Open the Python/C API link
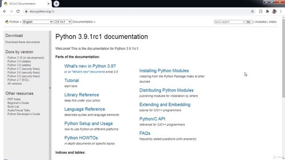This screenshot has width=285, height=160. (x=152, y=119)
